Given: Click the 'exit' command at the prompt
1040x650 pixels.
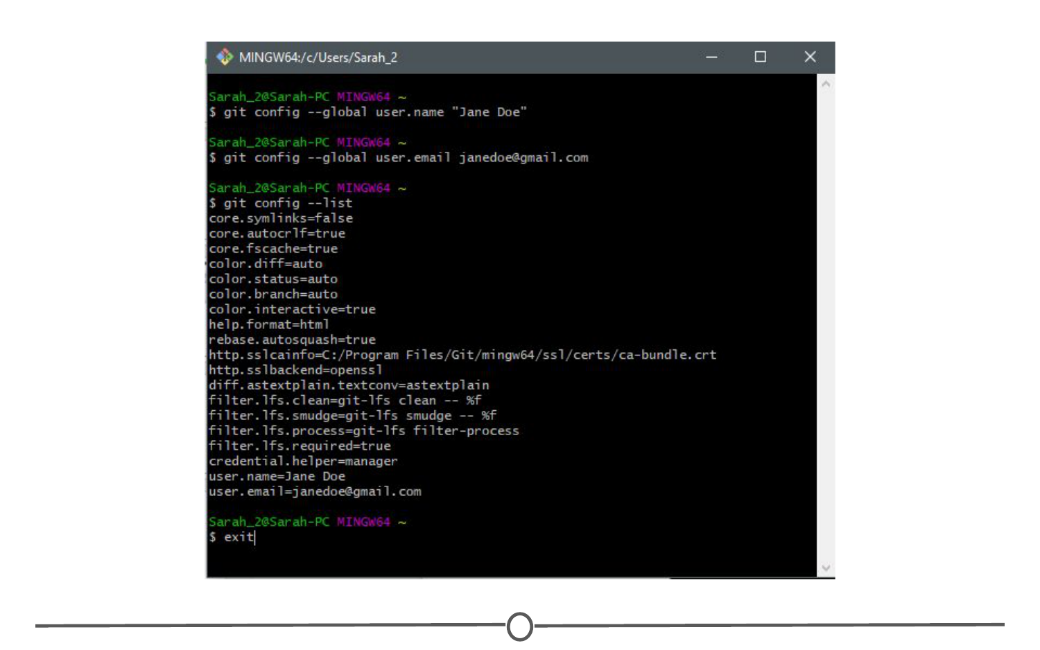Looking at the screenshot, I should [x=239, y=537].
